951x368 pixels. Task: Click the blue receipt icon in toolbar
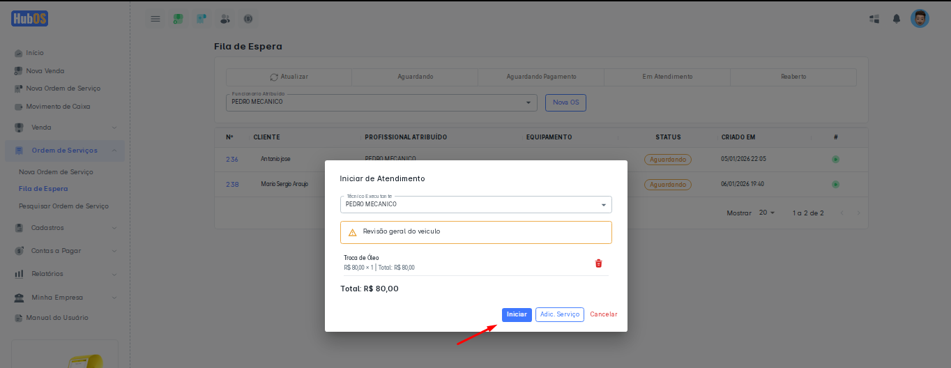[x=201, y=19]
